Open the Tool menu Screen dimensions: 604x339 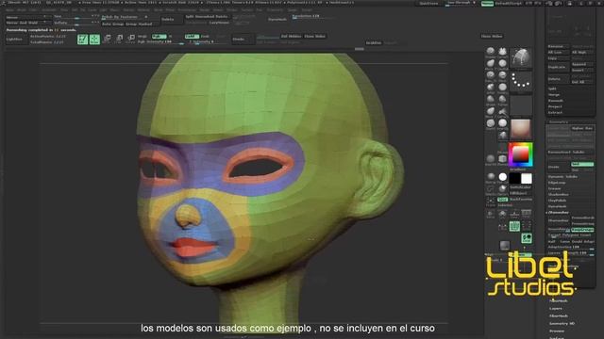[x=260, y=10]
